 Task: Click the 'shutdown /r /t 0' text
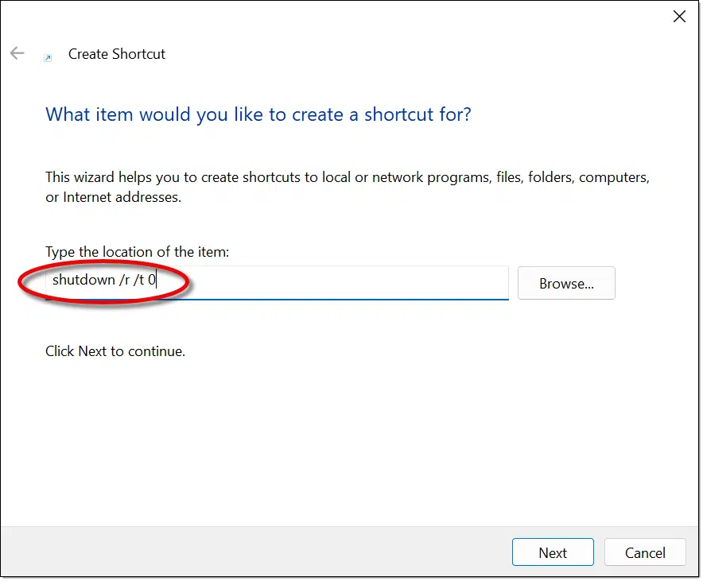point(103,281)
